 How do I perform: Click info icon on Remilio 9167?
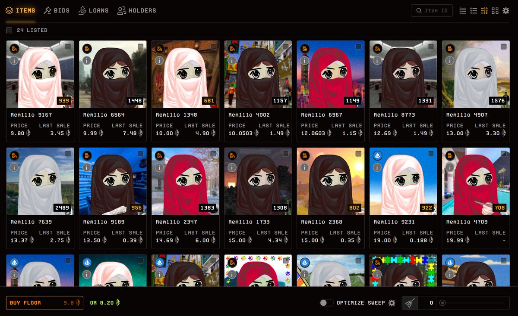tap(14, 60)
